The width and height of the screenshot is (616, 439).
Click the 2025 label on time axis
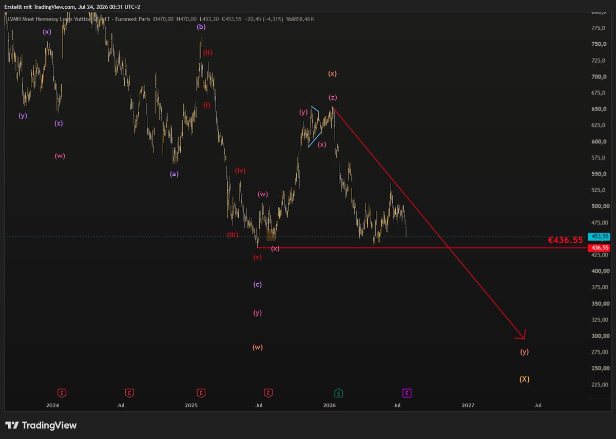pos(191,406)
